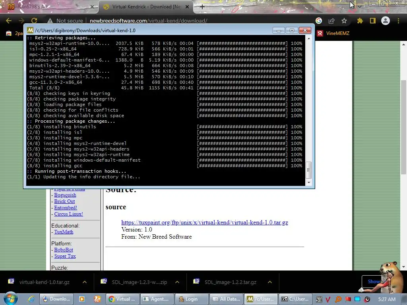
Task: Open downloaded SDL_image-1.2.3 zip item
Action: click(134, 282)
